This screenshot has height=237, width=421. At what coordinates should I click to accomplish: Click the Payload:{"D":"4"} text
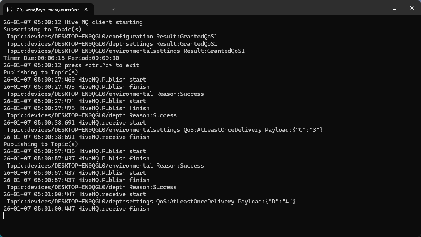tap(266, 202)
